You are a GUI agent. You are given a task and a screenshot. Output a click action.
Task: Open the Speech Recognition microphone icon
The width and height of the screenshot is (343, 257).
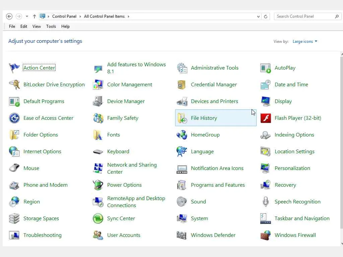pos(266,202)
